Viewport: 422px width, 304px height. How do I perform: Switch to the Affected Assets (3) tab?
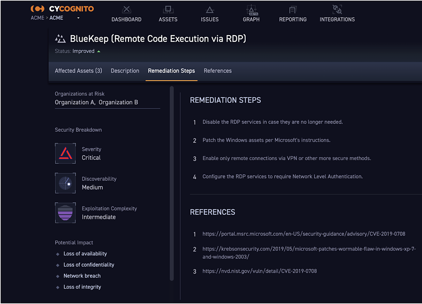coord(78,71)
